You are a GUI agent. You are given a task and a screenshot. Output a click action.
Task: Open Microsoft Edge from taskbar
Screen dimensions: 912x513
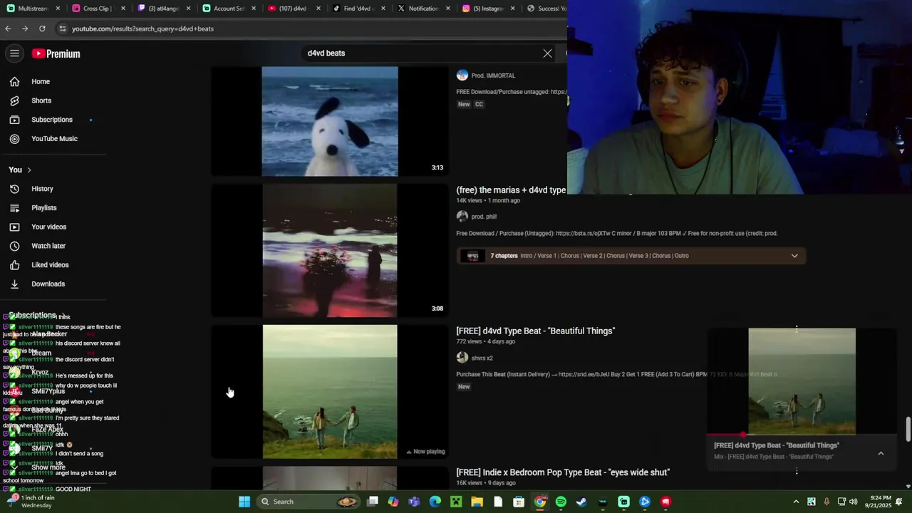pyautogui.click(x=435, y=502)
